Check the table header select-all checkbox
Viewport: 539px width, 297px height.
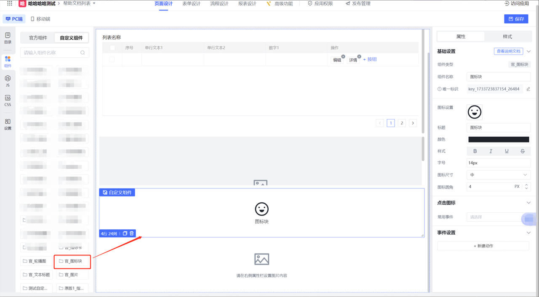tap(112, 48)
